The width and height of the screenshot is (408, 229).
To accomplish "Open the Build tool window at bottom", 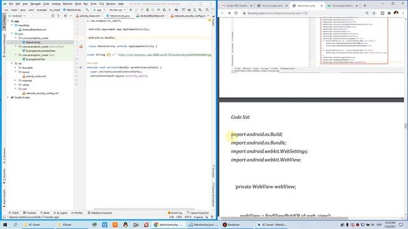I will coord(45,213).
